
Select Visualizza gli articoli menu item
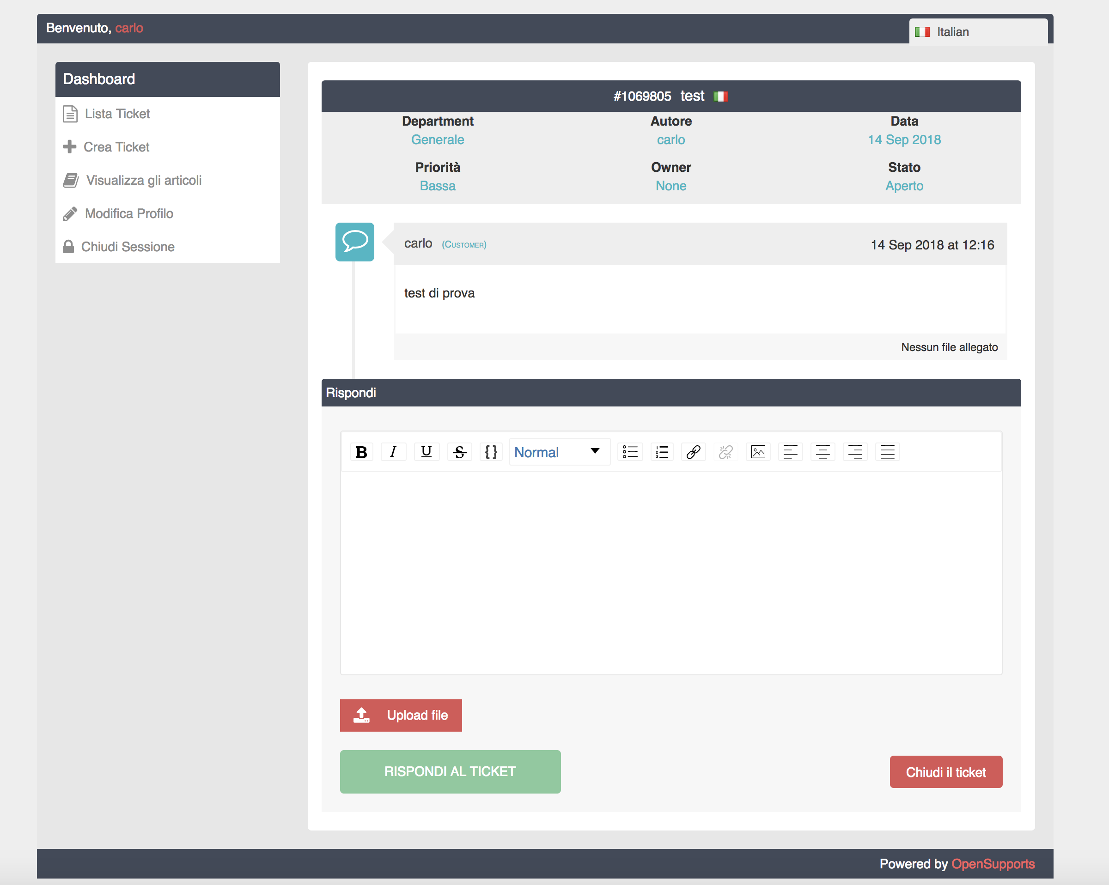coord(144,181)
